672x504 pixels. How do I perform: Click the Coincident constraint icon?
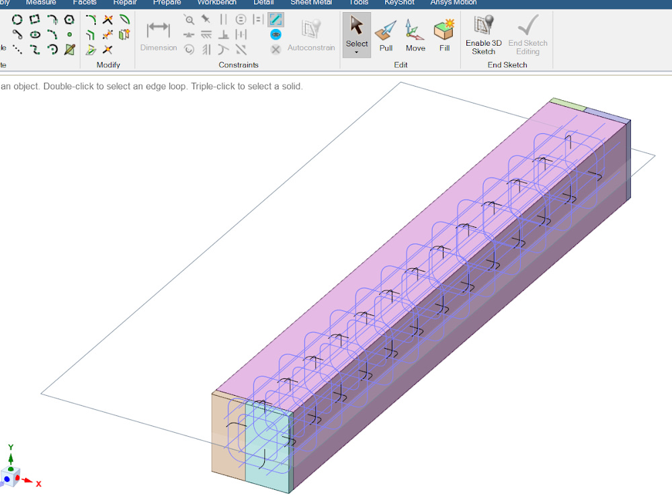pos(189,19)
